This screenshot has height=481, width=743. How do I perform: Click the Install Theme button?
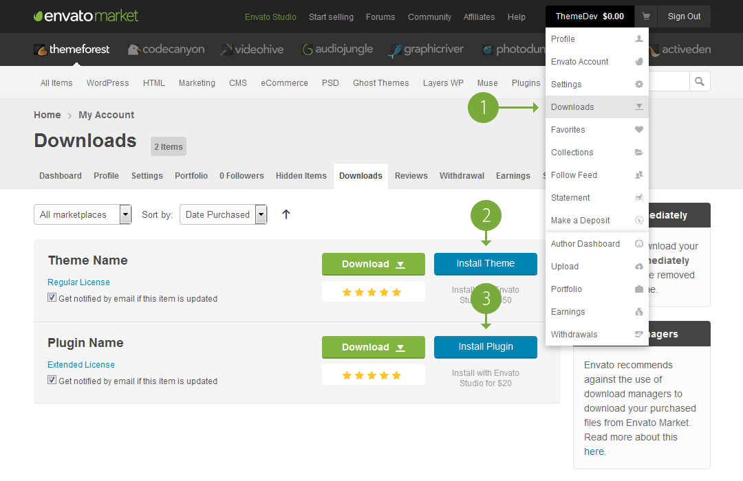tap(485, 264)
